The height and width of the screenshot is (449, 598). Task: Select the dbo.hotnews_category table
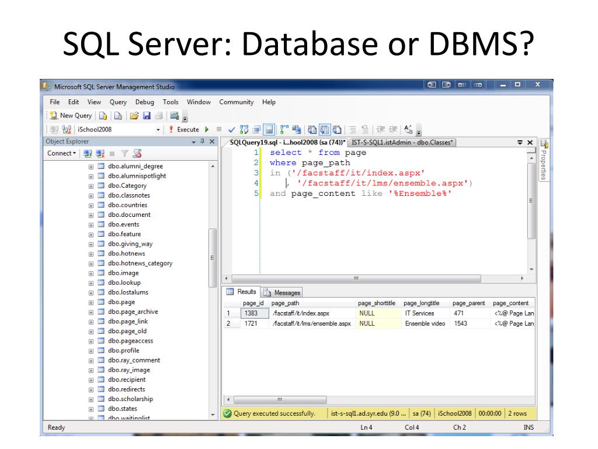pos(140,263)
